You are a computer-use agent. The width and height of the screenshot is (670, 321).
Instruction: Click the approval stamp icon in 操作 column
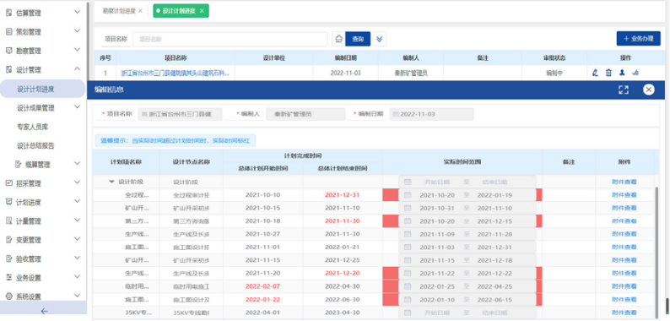tap(635, 73)
